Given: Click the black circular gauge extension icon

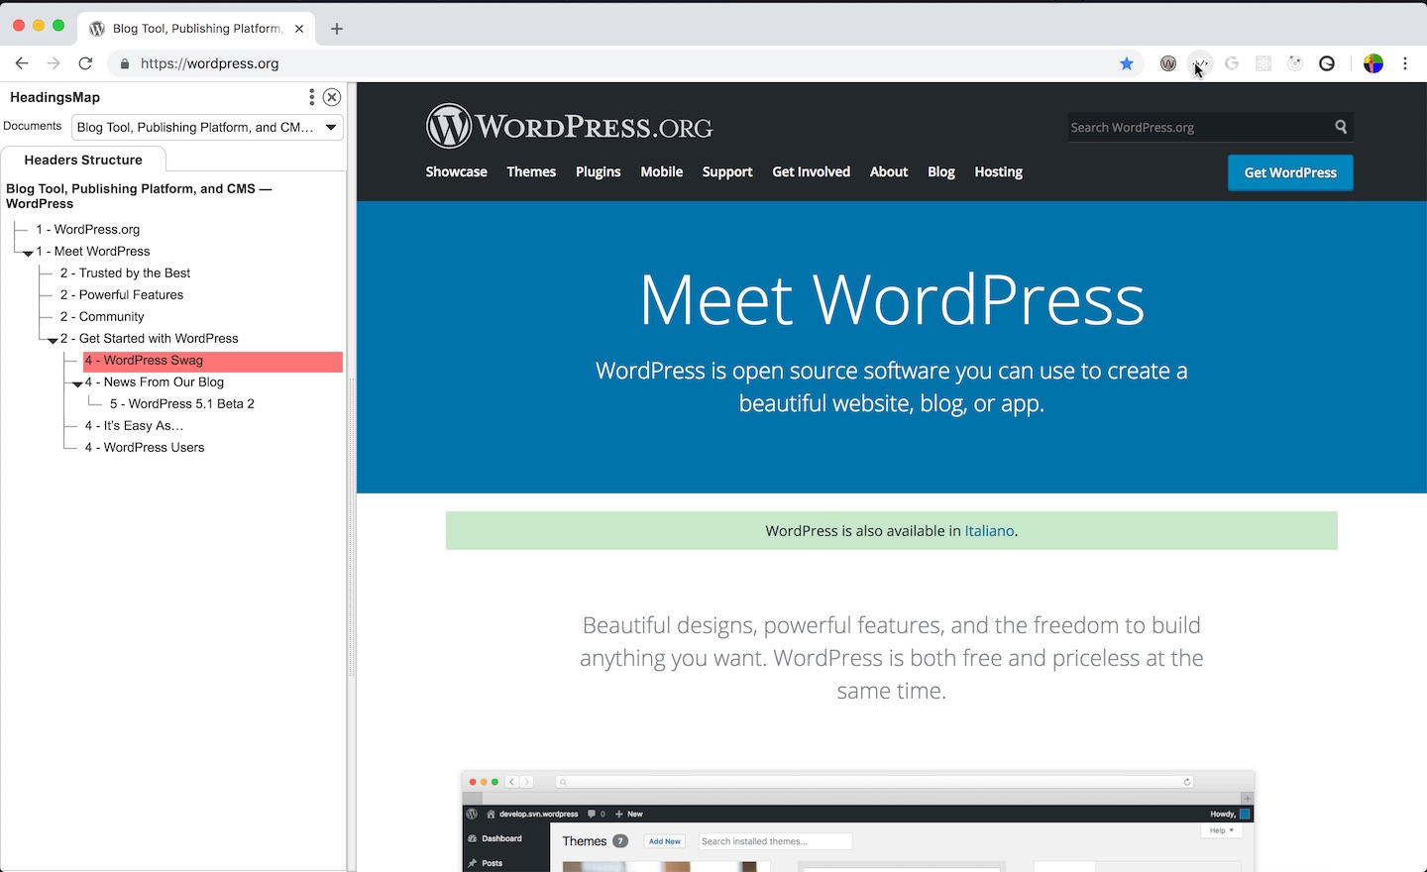Looking at the screenshot, I should (1327, 63).
